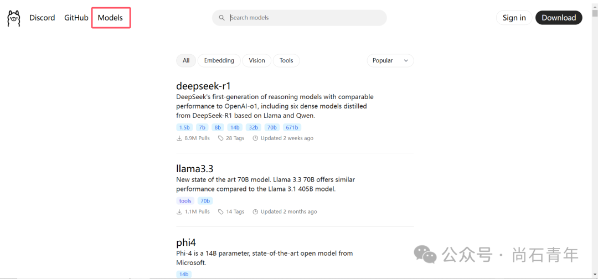Open the Popular sort dropdown
This screenshot has height=279, width=598.
390,60
